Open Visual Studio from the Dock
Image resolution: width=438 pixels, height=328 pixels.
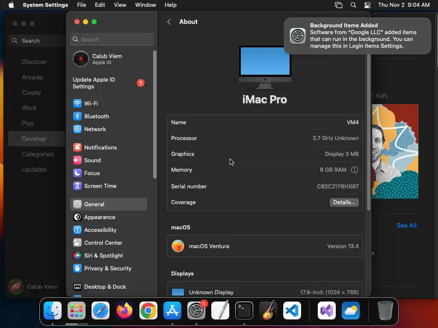(327, 310)
